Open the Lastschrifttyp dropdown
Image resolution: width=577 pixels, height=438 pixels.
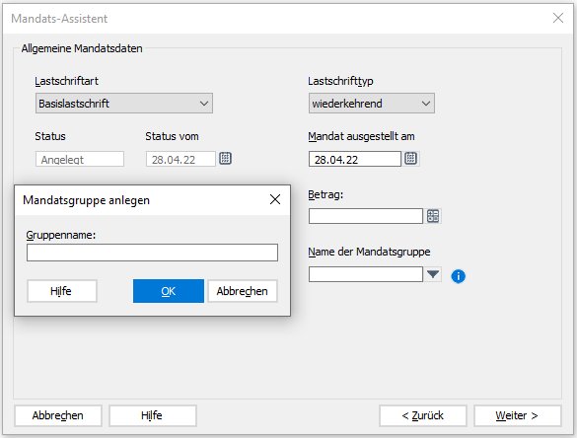point(372,104)
